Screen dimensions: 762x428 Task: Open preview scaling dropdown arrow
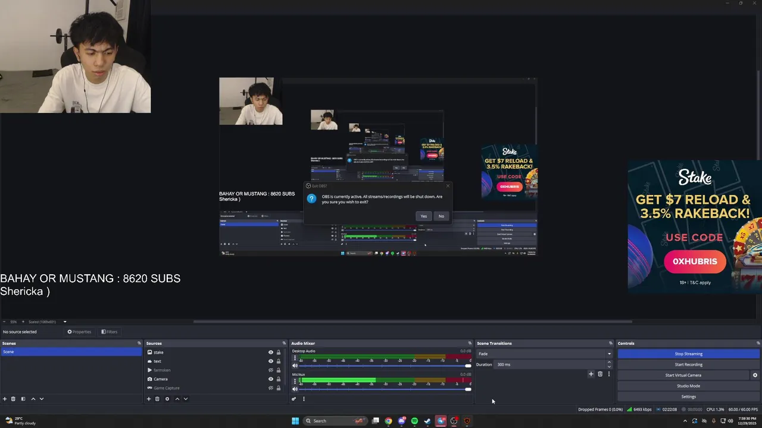coord(65,322)
